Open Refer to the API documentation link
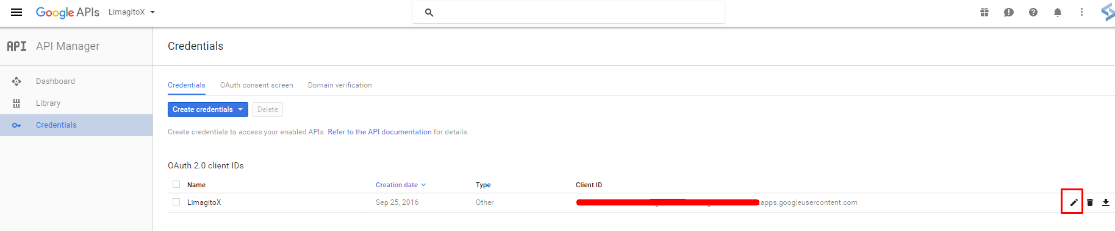 [x=379, y=132]
